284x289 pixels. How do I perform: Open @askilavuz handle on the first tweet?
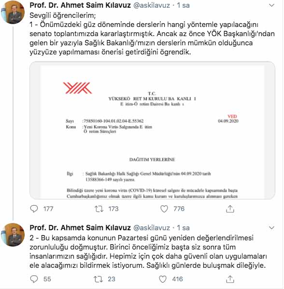click(x=152, y=5)
